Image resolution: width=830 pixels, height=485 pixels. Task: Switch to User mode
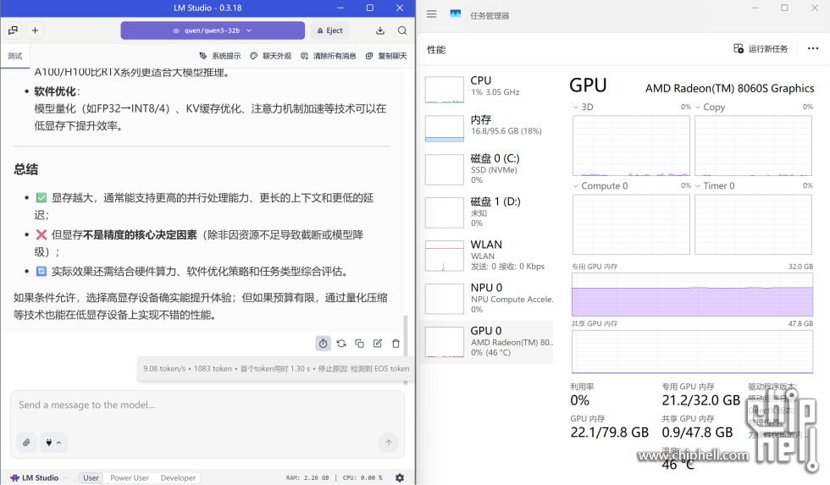(x=91, y=477)
